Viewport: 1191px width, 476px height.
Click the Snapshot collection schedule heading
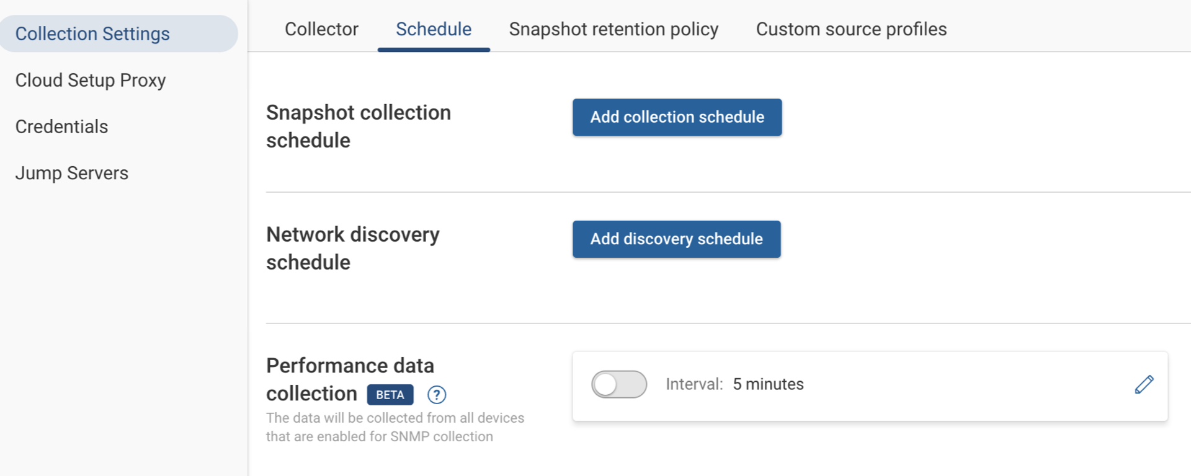click(x=359, y=126)
